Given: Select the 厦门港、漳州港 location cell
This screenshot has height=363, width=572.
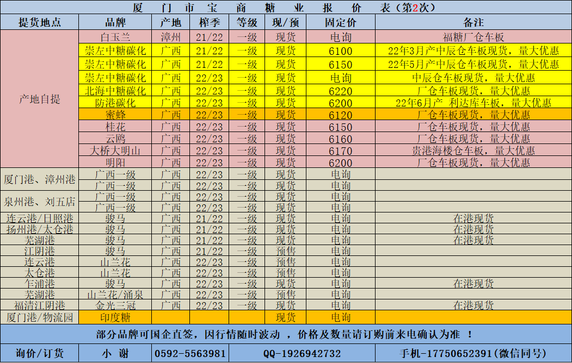Looking at the screenshot, I should tap(39, 179).
